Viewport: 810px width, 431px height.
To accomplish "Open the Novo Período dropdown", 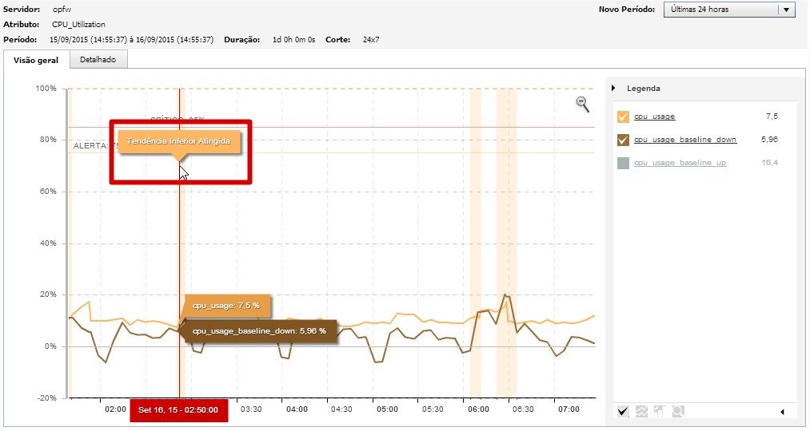I will point(720,10).
